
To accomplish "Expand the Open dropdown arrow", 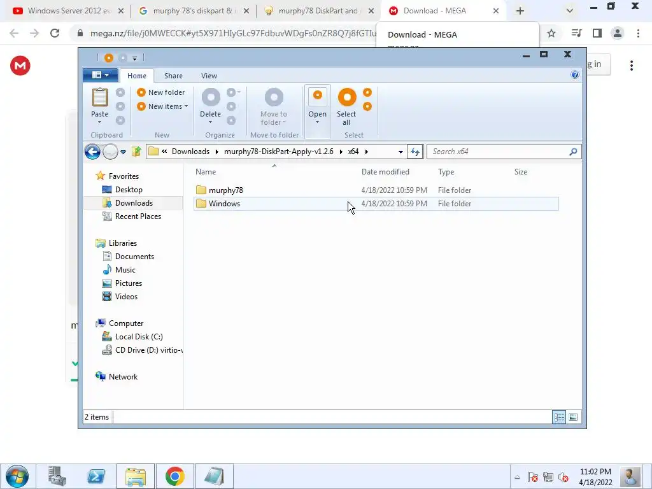I will [x=317, y=122].
